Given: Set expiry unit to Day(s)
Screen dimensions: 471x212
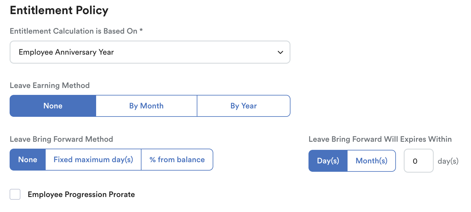Looking at the screenshot, I should pyautogui.click(x=328, y=161).
